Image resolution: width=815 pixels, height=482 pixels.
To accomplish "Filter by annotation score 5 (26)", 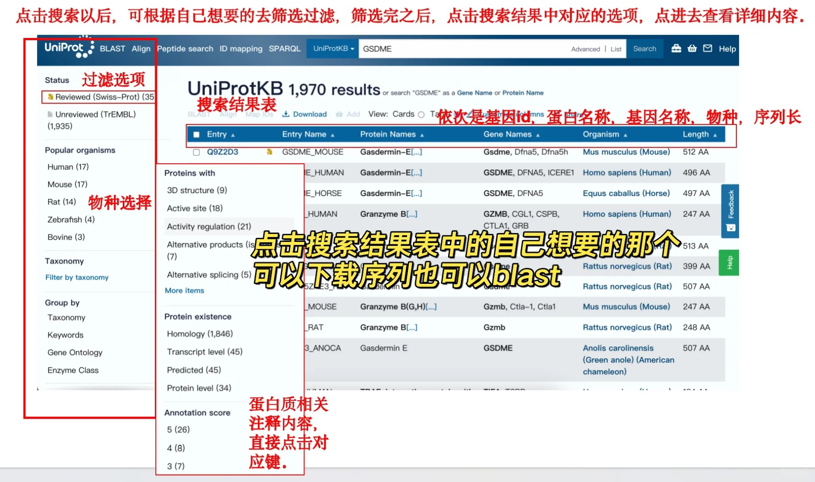I will pyautogui.click(x=178, y=430).
